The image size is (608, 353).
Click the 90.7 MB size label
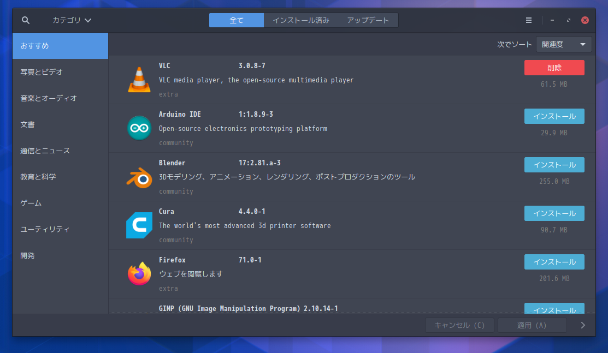click(x=554, y=230)
